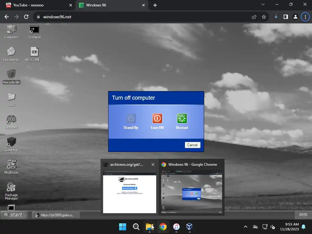Screen dimensions: 312x234
Task: Open the WELCOME markdown file icon
Action: [x=34, y=54]
